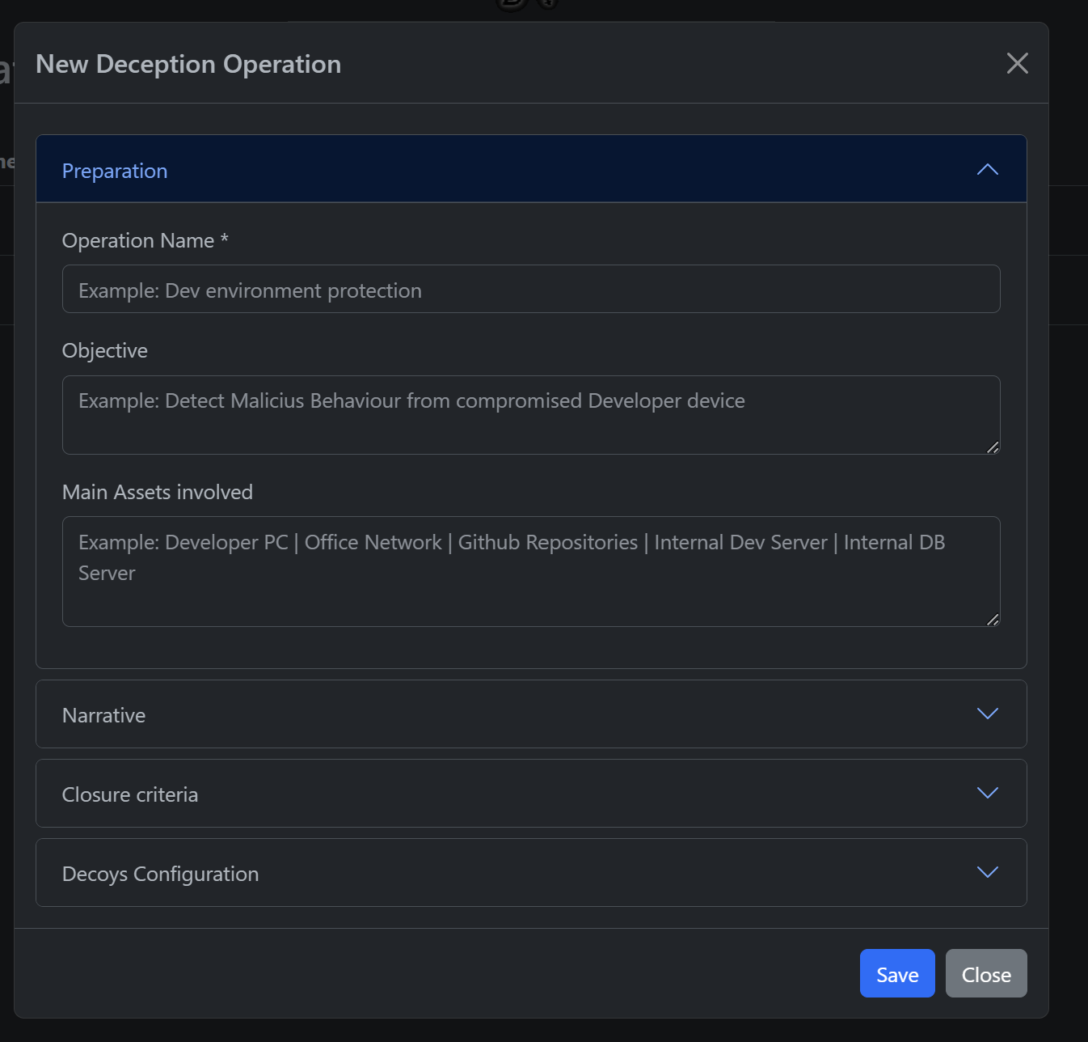
Task: Click the Main Assets textarea resize grip
Action: pyautogui.click(x=993, y=619)
